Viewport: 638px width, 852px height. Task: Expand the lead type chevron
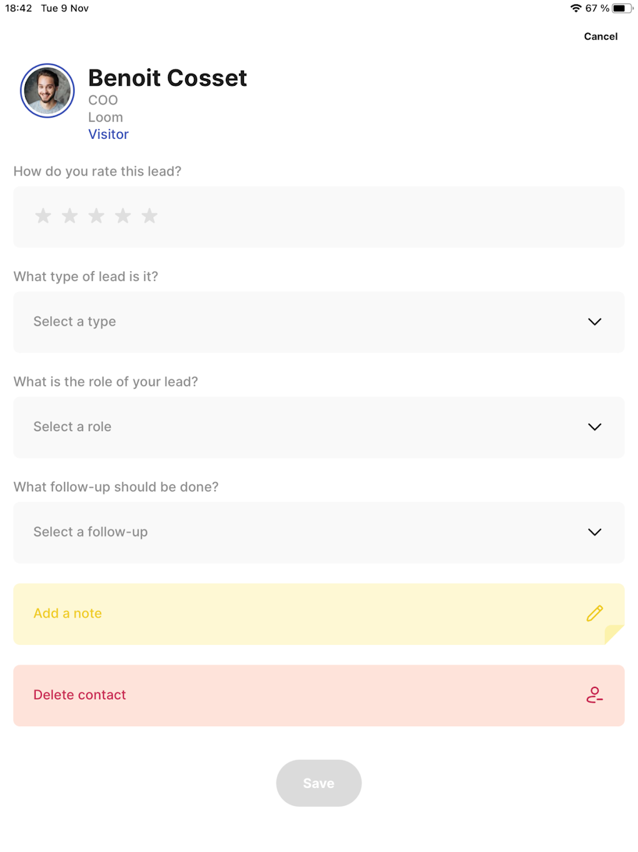coord(595,322)
